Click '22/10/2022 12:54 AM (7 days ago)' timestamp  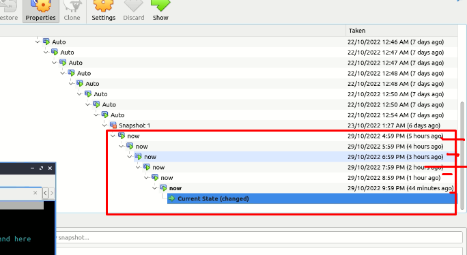click(x=395, y=115)
